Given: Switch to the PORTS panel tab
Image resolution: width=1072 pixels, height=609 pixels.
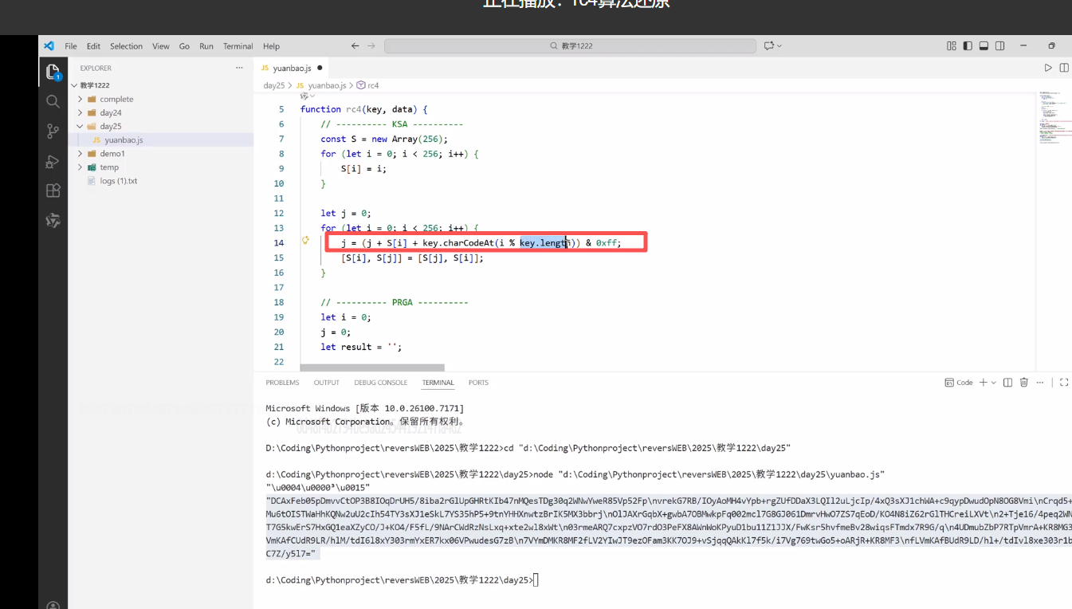Looking at the screenshot, I should (478, 383).
